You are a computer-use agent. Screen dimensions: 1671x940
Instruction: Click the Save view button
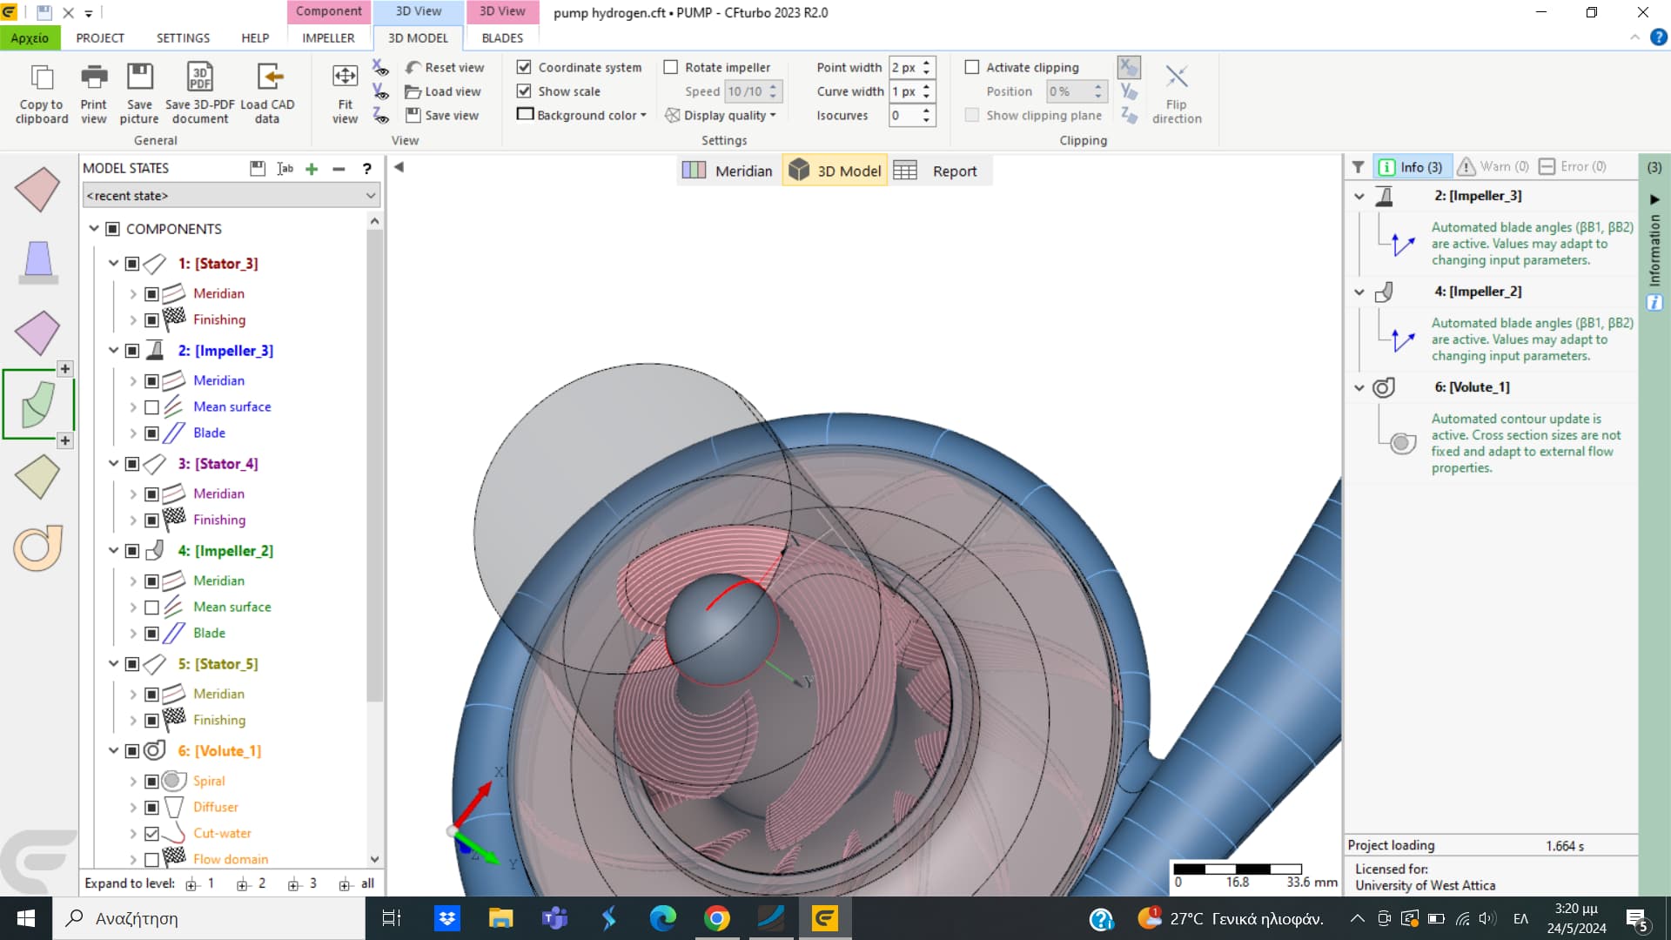(x=442, y=115)
